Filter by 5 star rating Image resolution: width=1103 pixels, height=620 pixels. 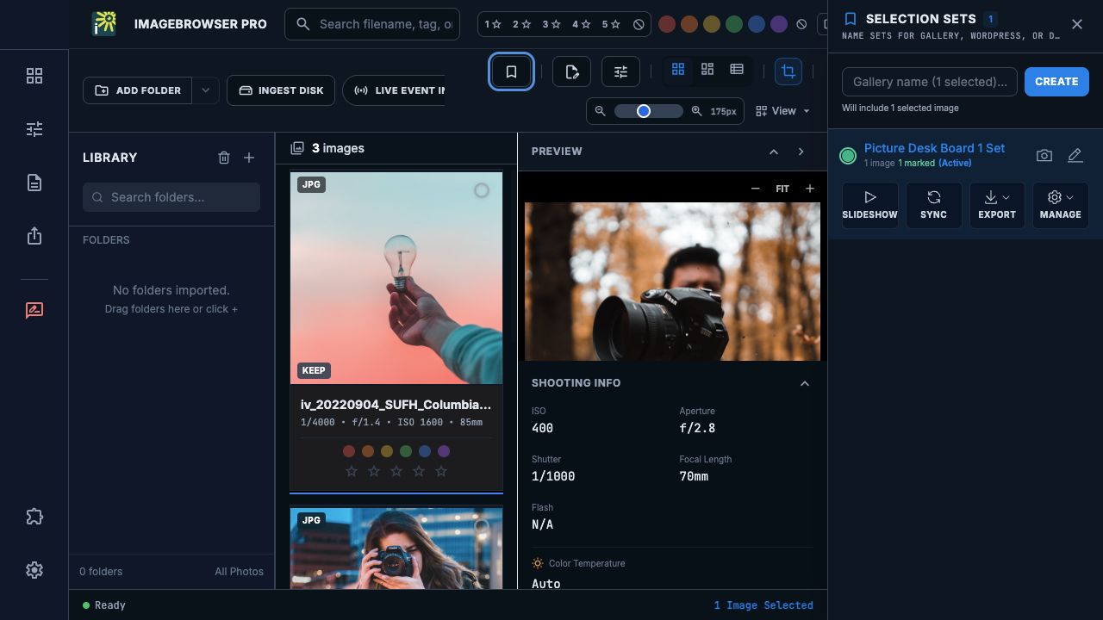[x=611, y=24]
